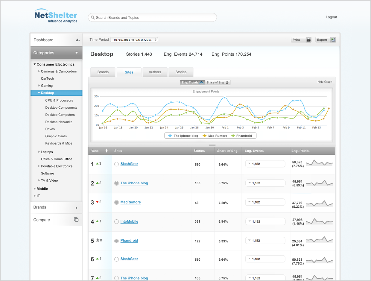Click the Search Brands and Topics field
Viewport: 371px width, 281px height.
pos(152,17)
